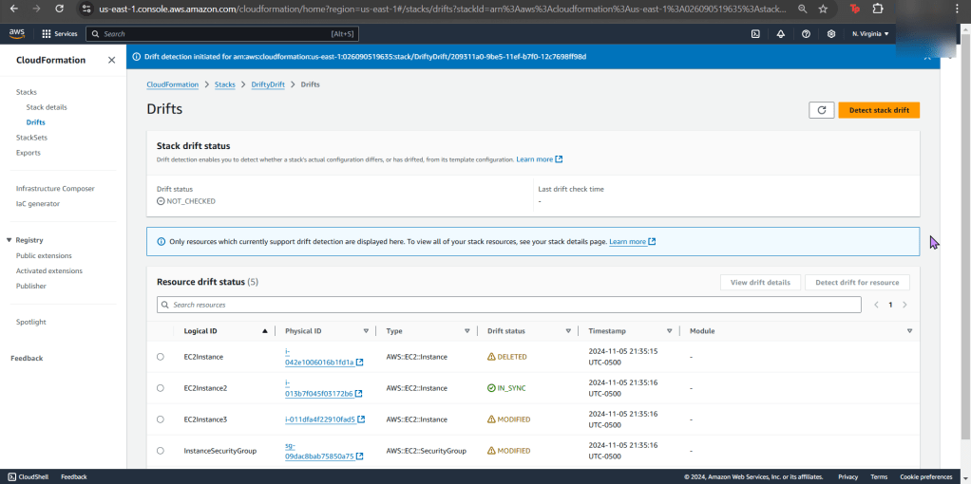Open Stack details in sidebar navigation
This screenshot has width=971, height=484.
click(47, 107)
